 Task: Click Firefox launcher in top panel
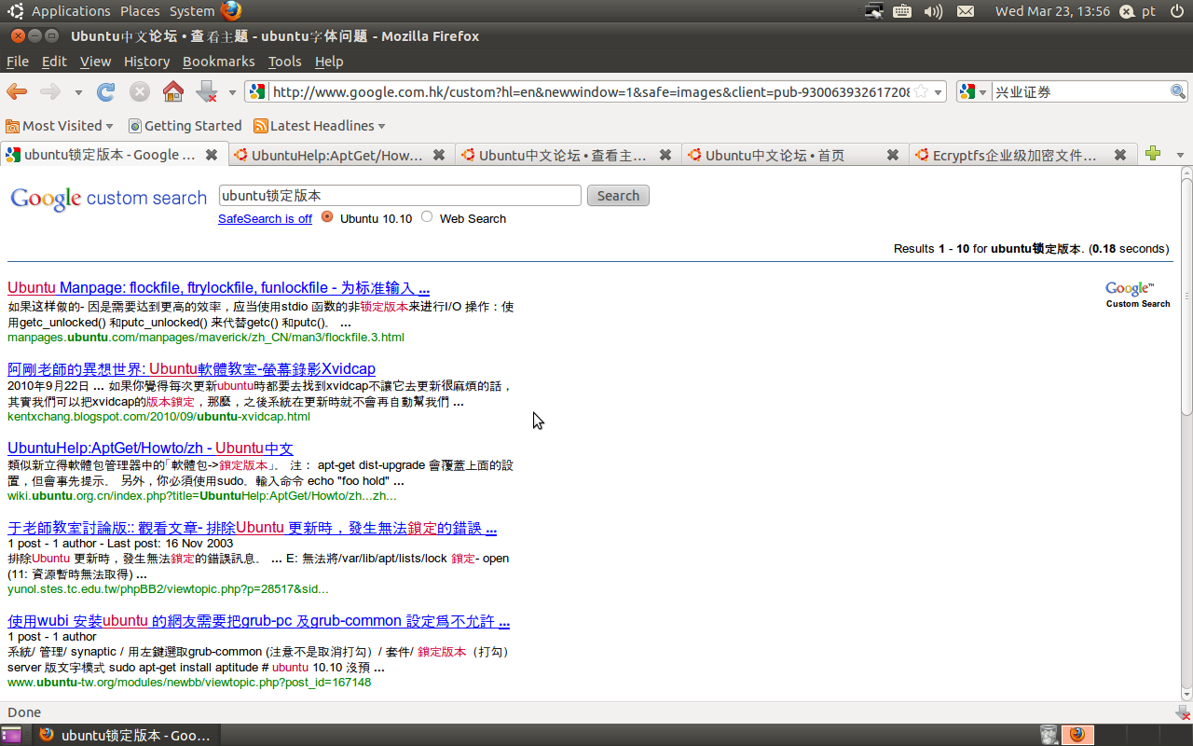(x=231, y=11)
